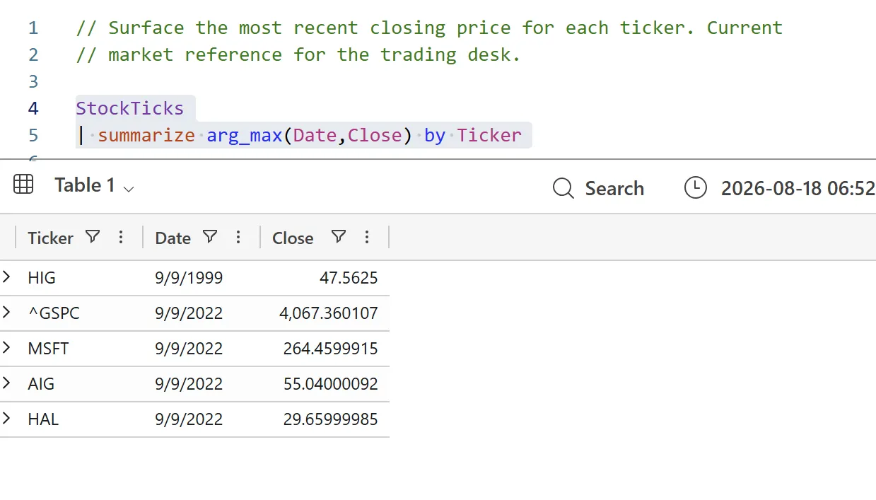Select the AIG ticker cell
This screenshot has height=500, width=876.
pyautogui.click(x=41, y=384)
